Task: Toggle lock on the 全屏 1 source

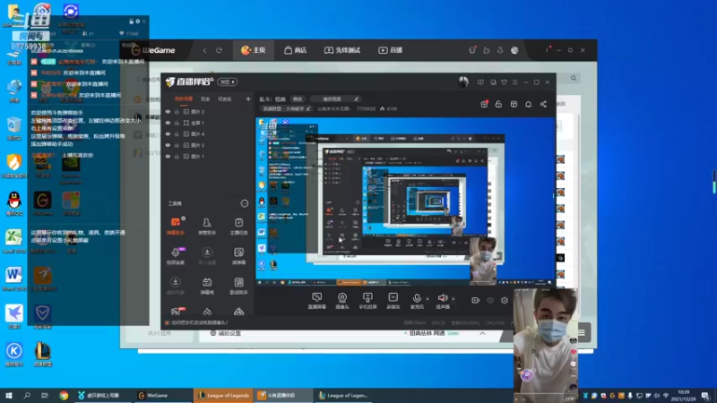Action: point(177,123)
